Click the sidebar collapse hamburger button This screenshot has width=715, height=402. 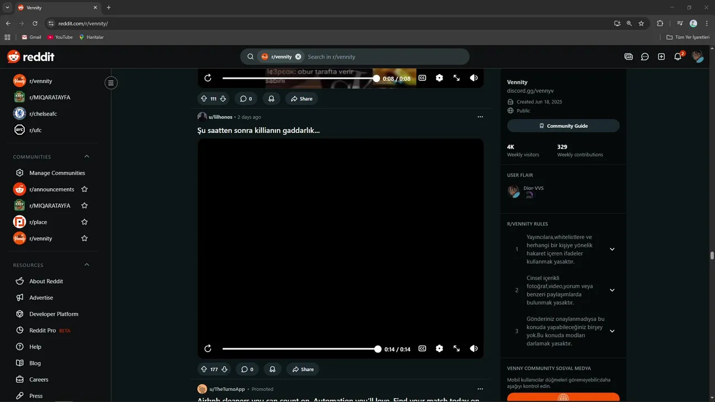[x=111, y=83]
